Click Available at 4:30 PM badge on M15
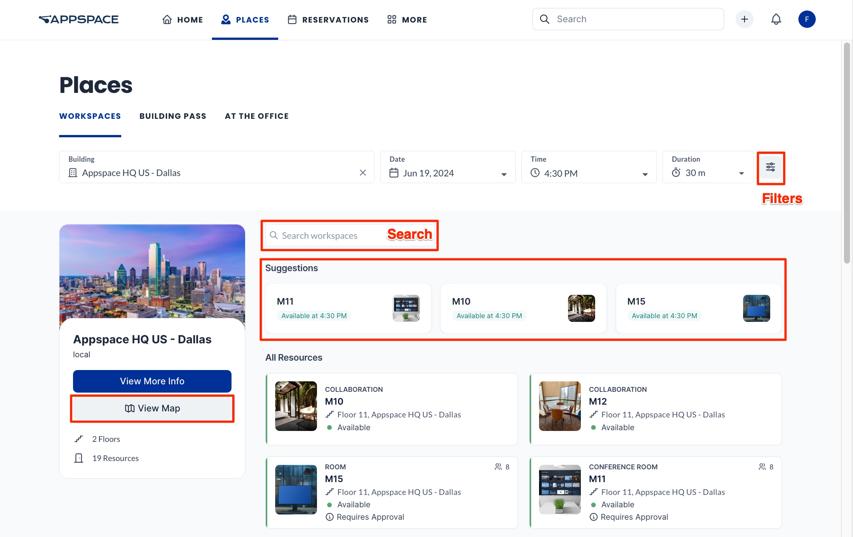The width and height of the screenshot is (853, 537). click(x=664, y=316)
